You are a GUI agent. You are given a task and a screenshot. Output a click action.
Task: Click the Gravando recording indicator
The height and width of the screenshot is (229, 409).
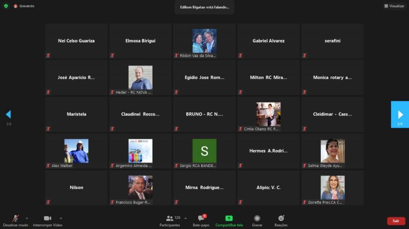tap(24, 6)
